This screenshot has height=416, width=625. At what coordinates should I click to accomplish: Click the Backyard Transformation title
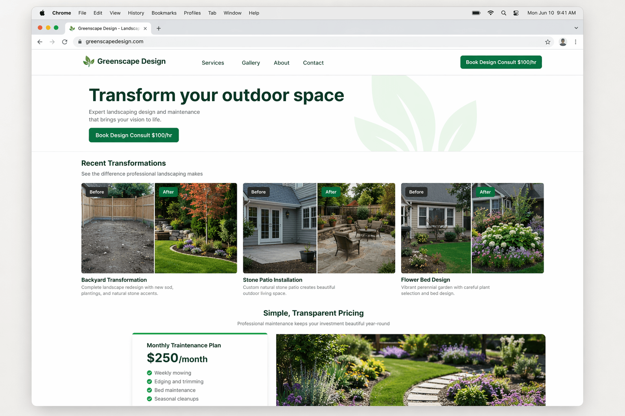tap(114, 280)
